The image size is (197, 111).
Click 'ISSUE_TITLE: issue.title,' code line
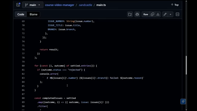coord(64,25)
